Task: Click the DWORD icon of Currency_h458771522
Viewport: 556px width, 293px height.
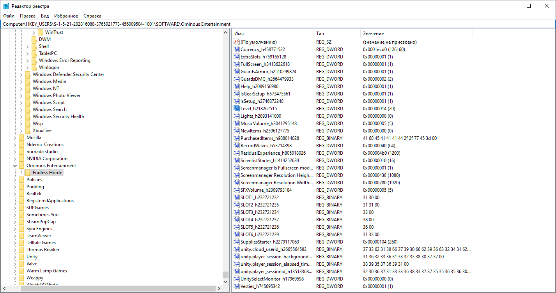Action: point(236,49)
